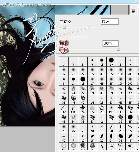Select the scattered 66 brush preset
The height and width of the screenshot is (152, 139).
pyautogui.click(x=73, y=119)
